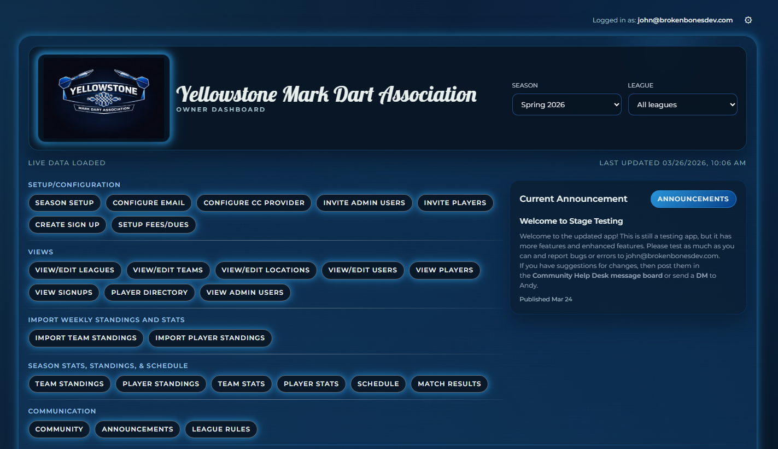Viewport: 778px width, 449px height.
Task: Open View/Edit Leagues
Action: (75, 270)
